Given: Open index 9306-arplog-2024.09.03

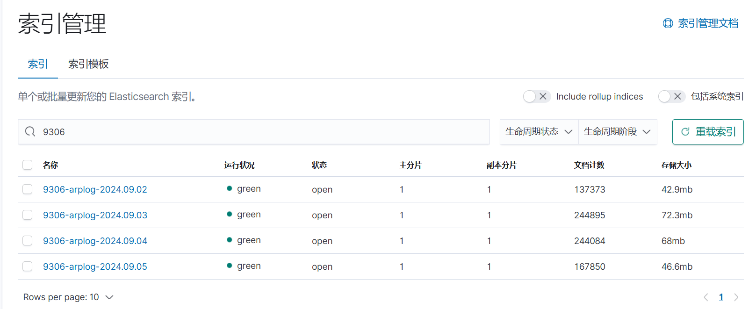Looking at the screenshot, I should pyautogui.click(x=95, y=215).
